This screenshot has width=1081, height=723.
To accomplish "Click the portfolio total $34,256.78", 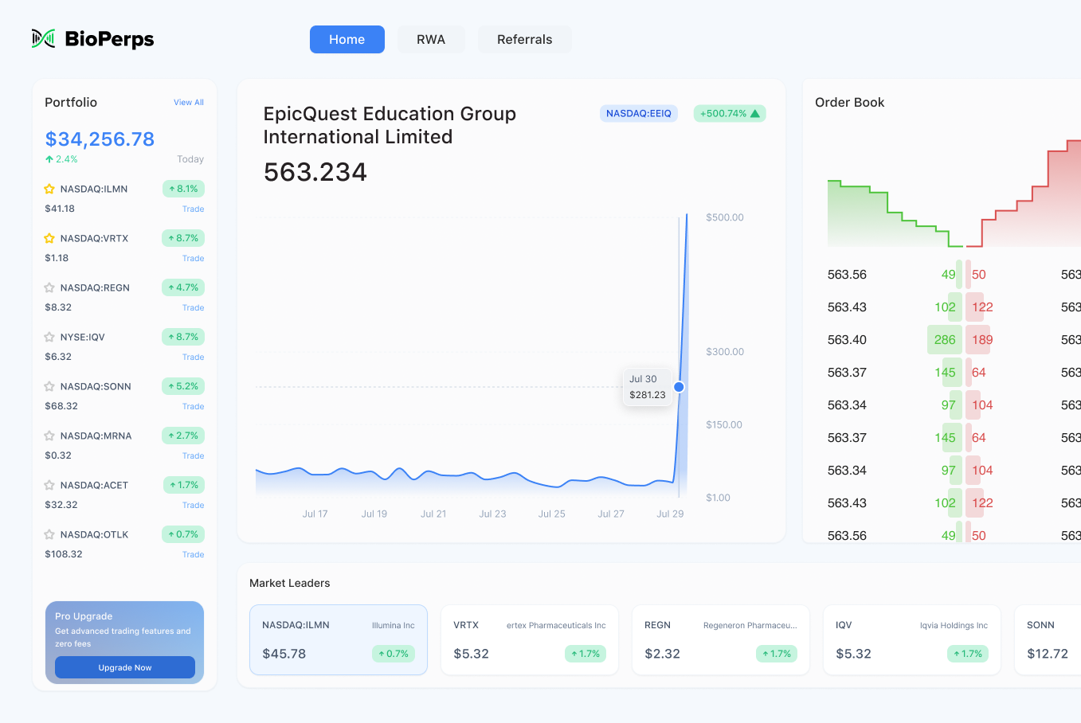I will pyautogui.click(x=100, y=139).
